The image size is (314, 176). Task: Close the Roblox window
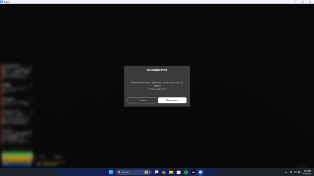point(310,2)
